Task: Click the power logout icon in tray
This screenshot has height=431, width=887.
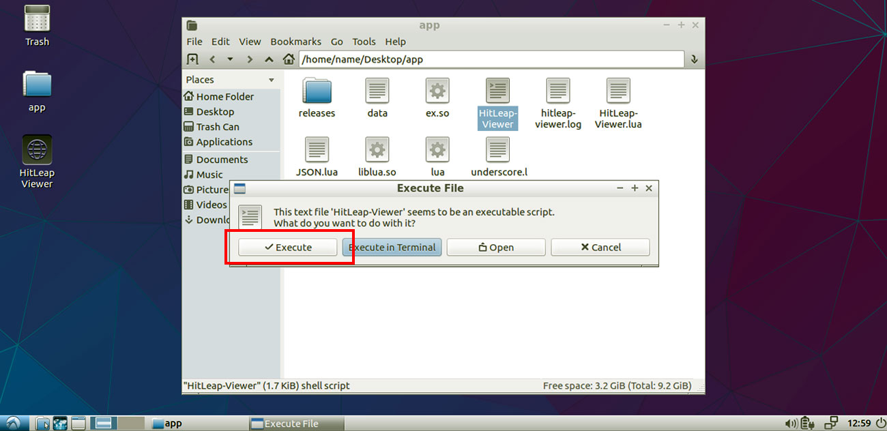Action: coord(880,423)
